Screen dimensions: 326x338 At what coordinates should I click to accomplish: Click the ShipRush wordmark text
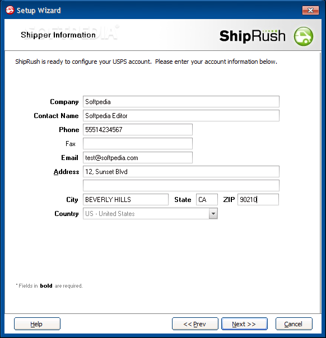coord(253,36)
